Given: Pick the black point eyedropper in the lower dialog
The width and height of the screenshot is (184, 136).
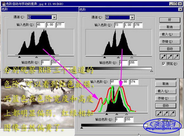Looking at the screenshot, I should coord(159,113).
